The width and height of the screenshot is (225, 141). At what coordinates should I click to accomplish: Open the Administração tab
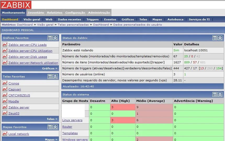click(99, 13)
